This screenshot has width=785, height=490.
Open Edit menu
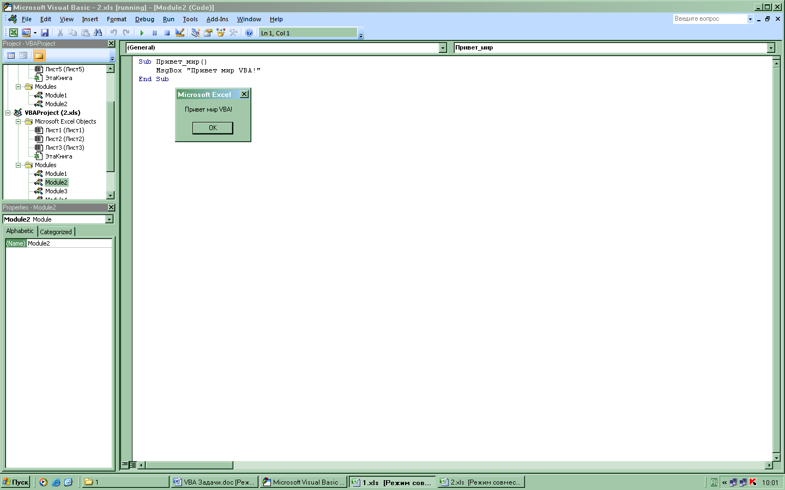tap(46, 19)
